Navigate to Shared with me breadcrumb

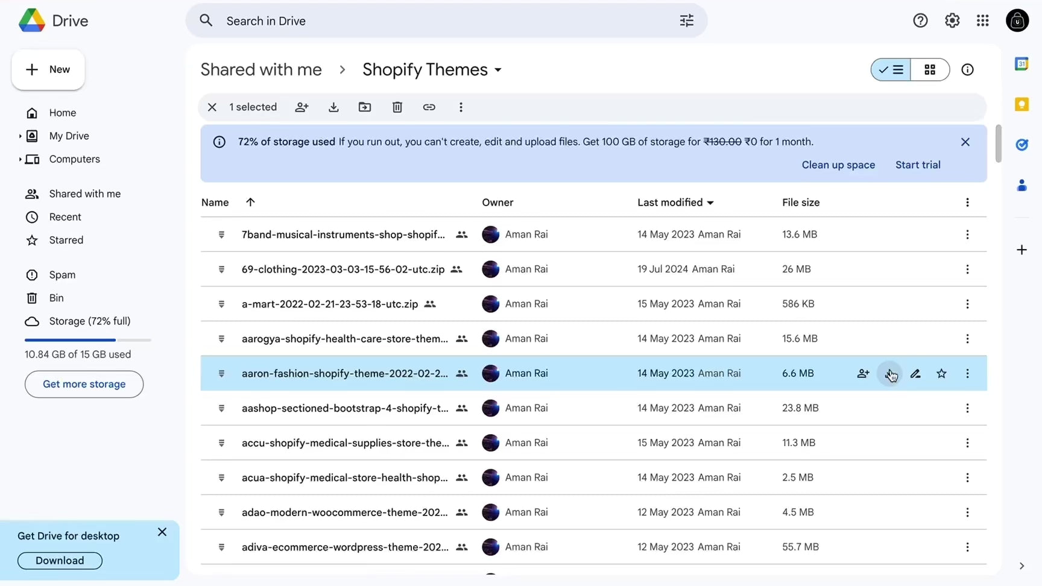coord(261,70)
